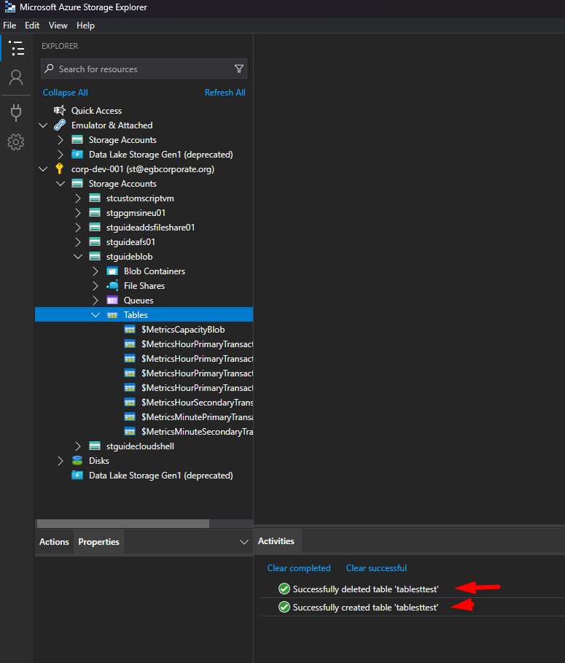The height and width of the screenshot is (663, 565).
Task: Click Refresh All in the Explorer panel
Action: [x=225, y=92]
